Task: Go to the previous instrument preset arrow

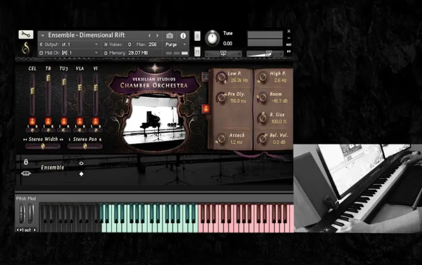Action: 150,36
